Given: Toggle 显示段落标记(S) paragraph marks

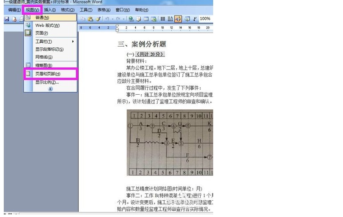Looking at the screenshot, I should 50,49.
